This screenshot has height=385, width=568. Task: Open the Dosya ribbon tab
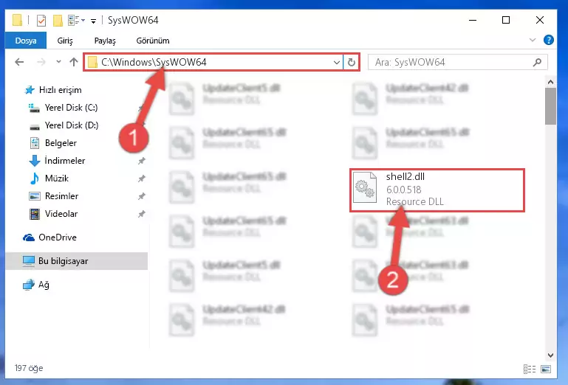click(26, 41)
